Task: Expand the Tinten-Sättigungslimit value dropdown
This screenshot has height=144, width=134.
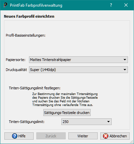Action: pos(86,122)
